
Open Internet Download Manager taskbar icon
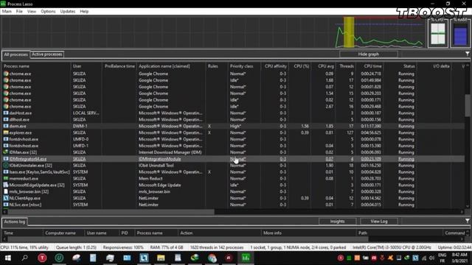coord(195,258)
